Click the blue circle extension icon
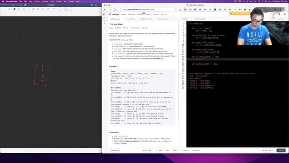 pos(200,10)
